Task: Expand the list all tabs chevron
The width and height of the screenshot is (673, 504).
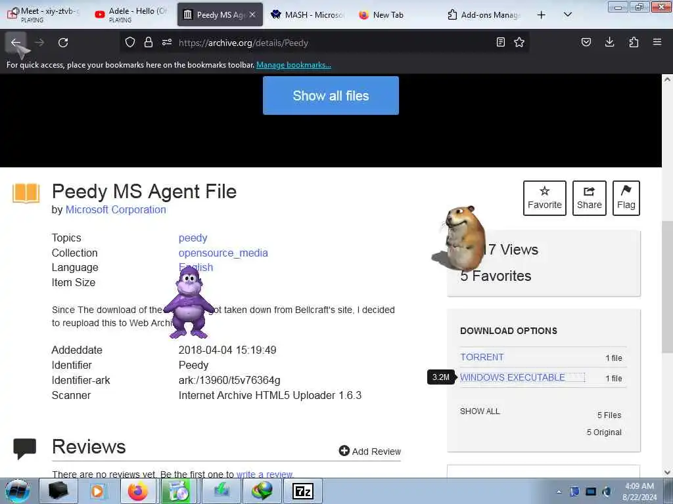Action: pos(567,15)
